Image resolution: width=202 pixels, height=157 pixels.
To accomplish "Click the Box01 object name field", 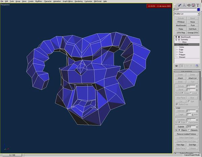I will (x=185, y=9).
